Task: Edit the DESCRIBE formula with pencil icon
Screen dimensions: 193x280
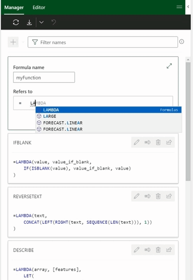Action: click(x=137, y=249)
